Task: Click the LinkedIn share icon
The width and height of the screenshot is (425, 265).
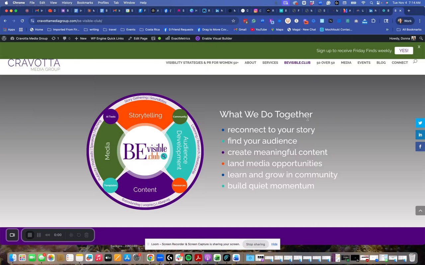Action: (x=420, y=134)
